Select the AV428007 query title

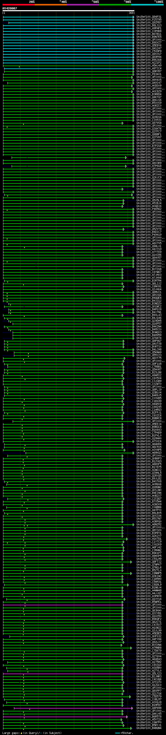click(x=10, y=8)
